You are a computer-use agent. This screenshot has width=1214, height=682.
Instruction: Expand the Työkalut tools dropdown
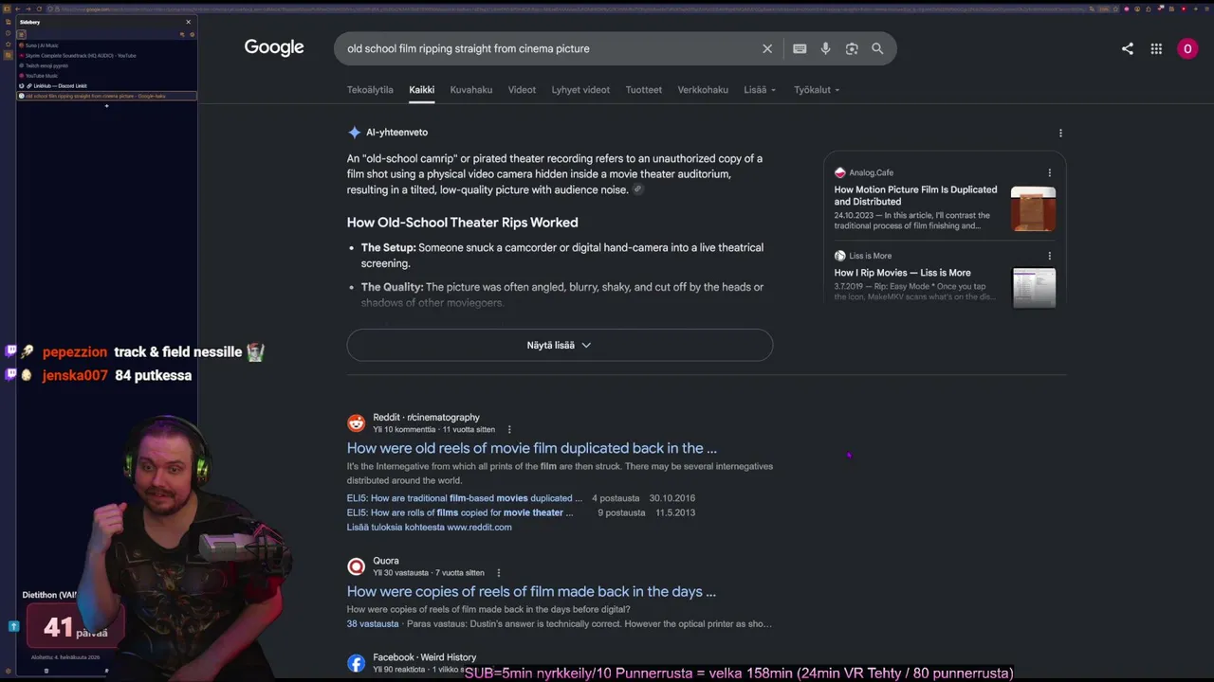[x=817, y=90]
